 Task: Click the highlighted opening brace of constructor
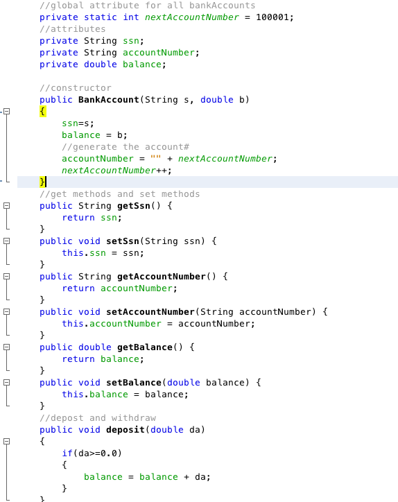pos(42,112)
